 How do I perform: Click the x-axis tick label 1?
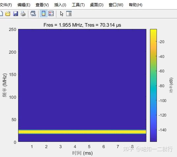point(32,146)
